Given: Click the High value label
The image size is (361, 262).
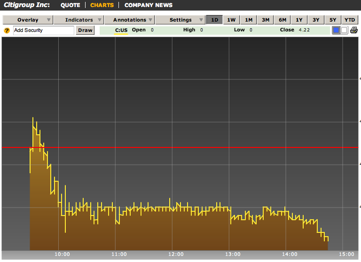Looking at the screenshot, I should [189, 30].
